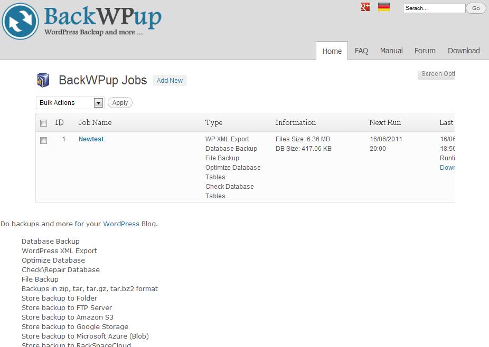Open the Google+ icon link
Image resolution: width=489 pixels, height=347 pixels.
pos(365,7)
